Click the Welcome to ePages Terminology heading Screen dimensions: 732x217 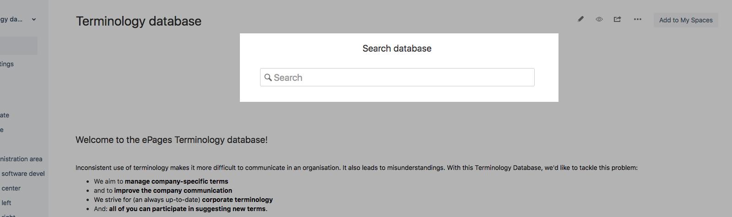pyautogui.click(x=172, y=140)
